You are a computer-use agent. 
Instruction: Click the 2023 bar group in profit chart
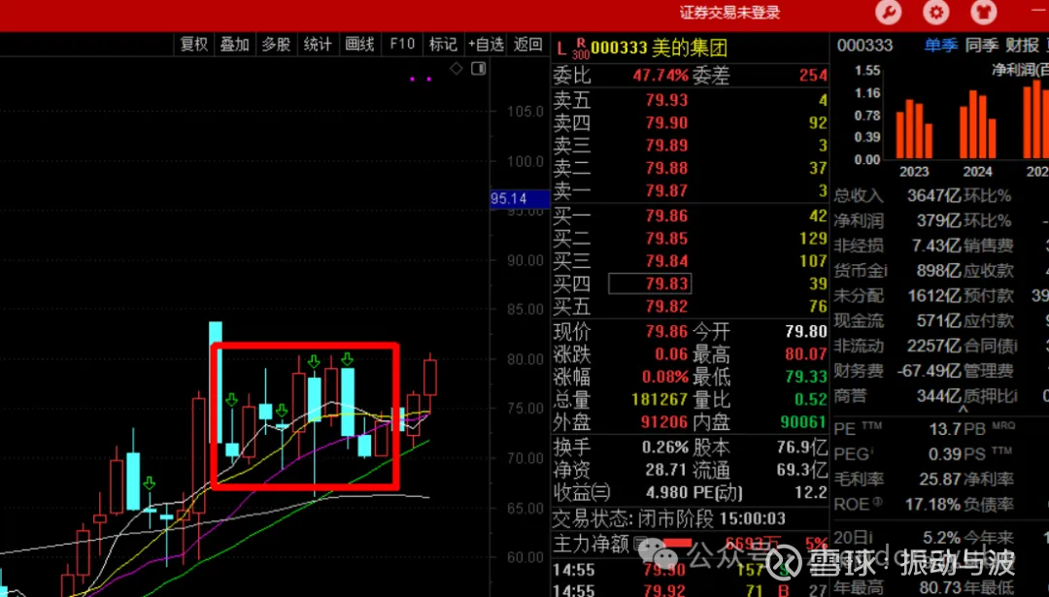click(914, 128)
